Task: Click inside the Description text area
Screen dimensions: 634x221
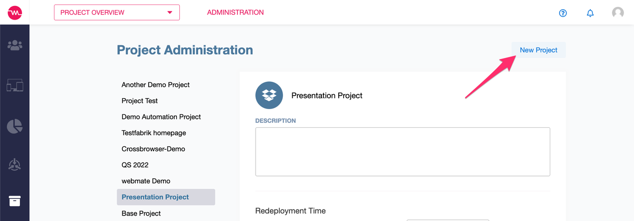Action: click(x=403, y=152)
